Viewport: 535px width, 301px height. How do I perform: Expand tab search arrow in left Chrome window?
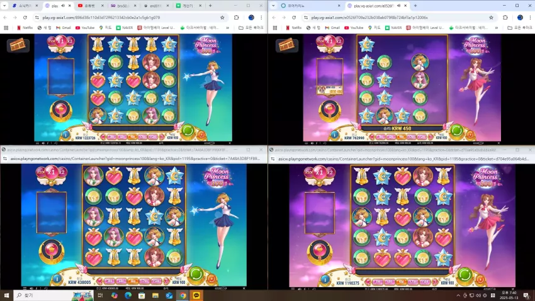tap(4, 6)
